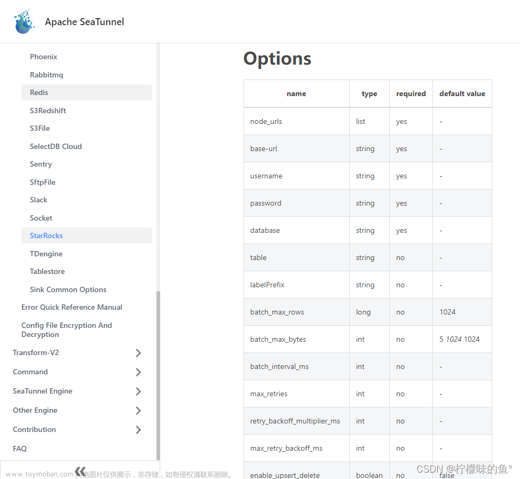Select the batch_max_rows option name

pos(277,312)
